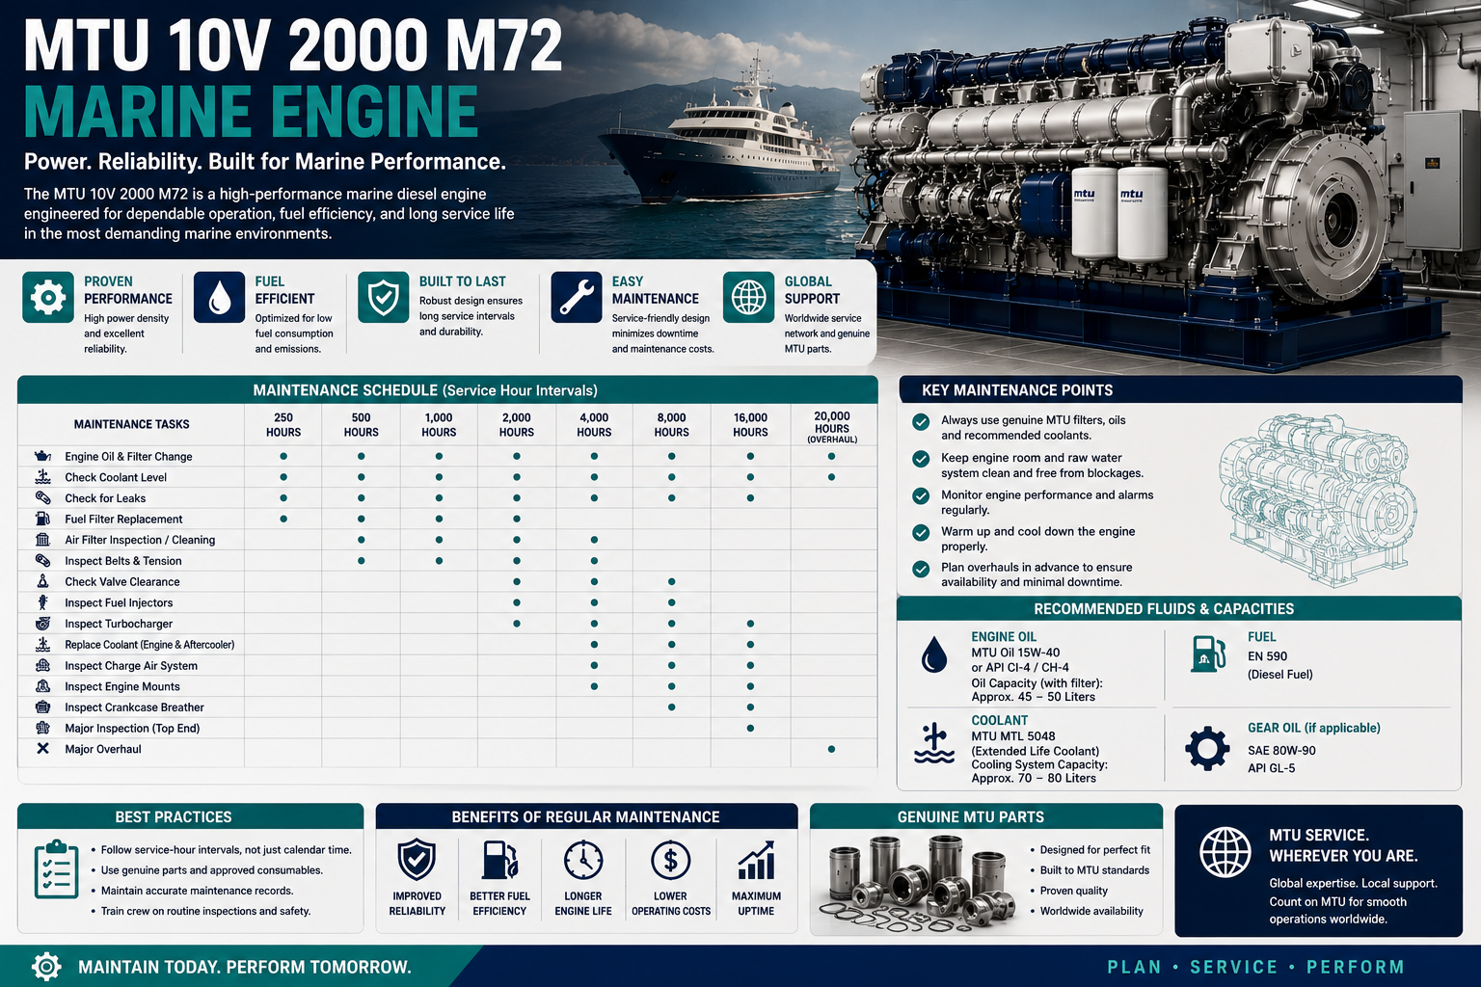Screen dimensions: 1481x987
Task: Click the Engine Oil & Filter Change row icon
Action: click(42, 456)
